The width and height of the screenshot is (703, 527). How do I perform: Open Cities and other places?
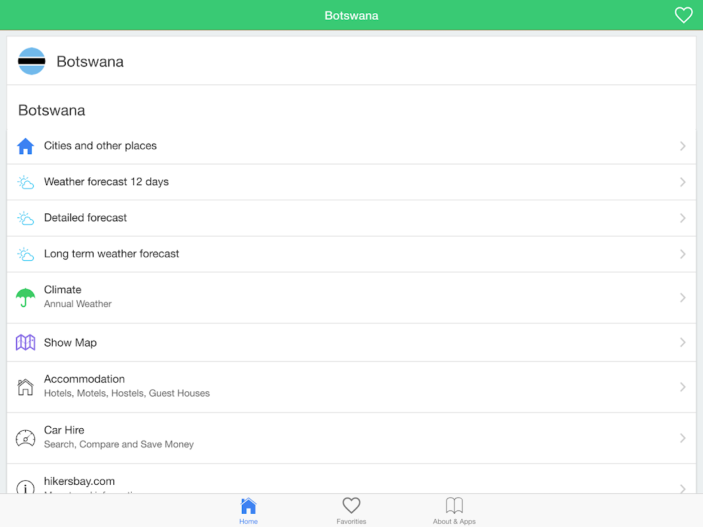point(352,146)
